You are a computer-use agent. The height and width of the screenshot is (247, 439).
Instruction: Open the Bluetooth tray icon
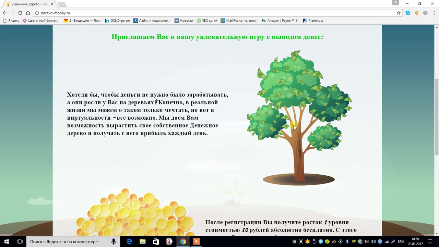coord(347,242)
